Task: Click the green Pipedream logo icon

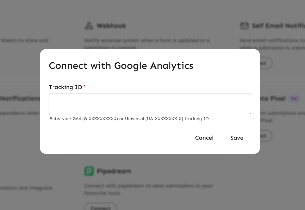Action: [x=89, y=171]
